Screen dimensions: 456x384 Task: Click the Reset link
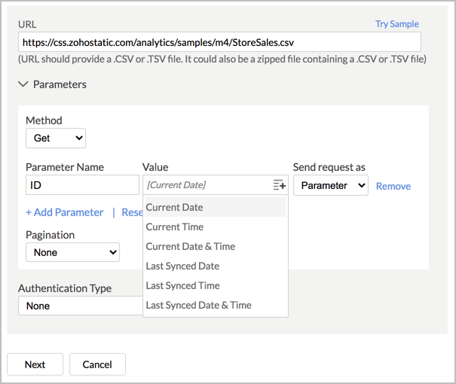click(132, 212)
